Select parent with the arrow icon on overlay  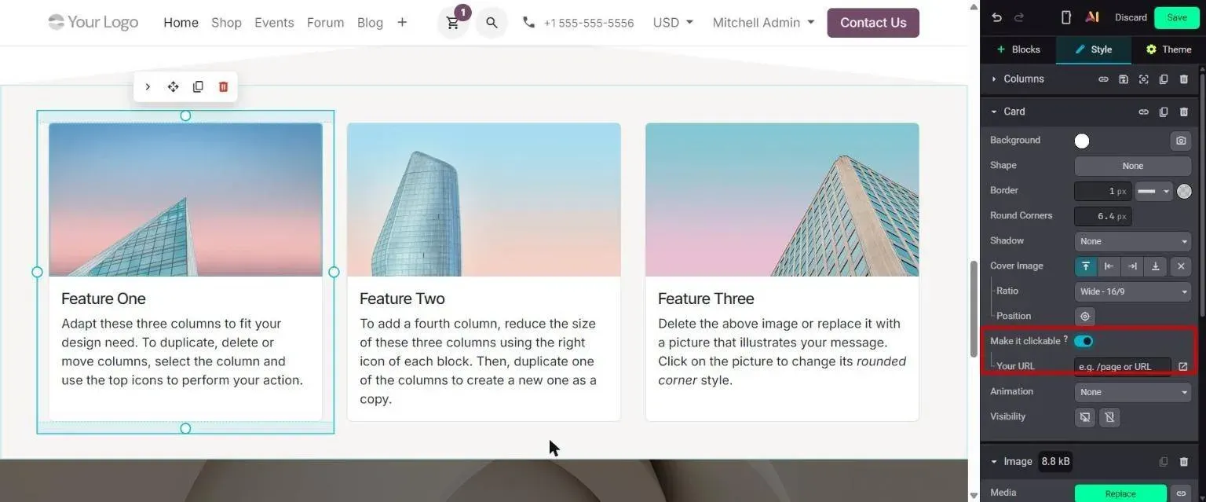(148, 86)
